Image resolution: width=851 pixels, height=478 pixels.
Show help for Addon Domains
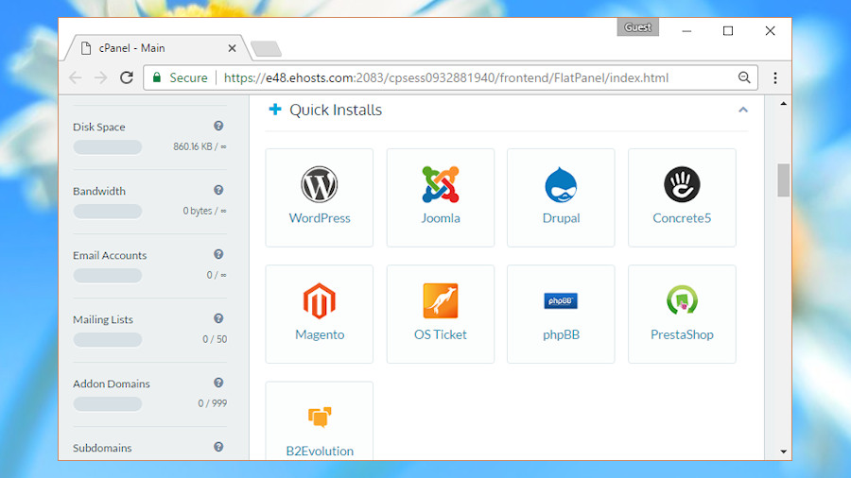tap(218, 383)
